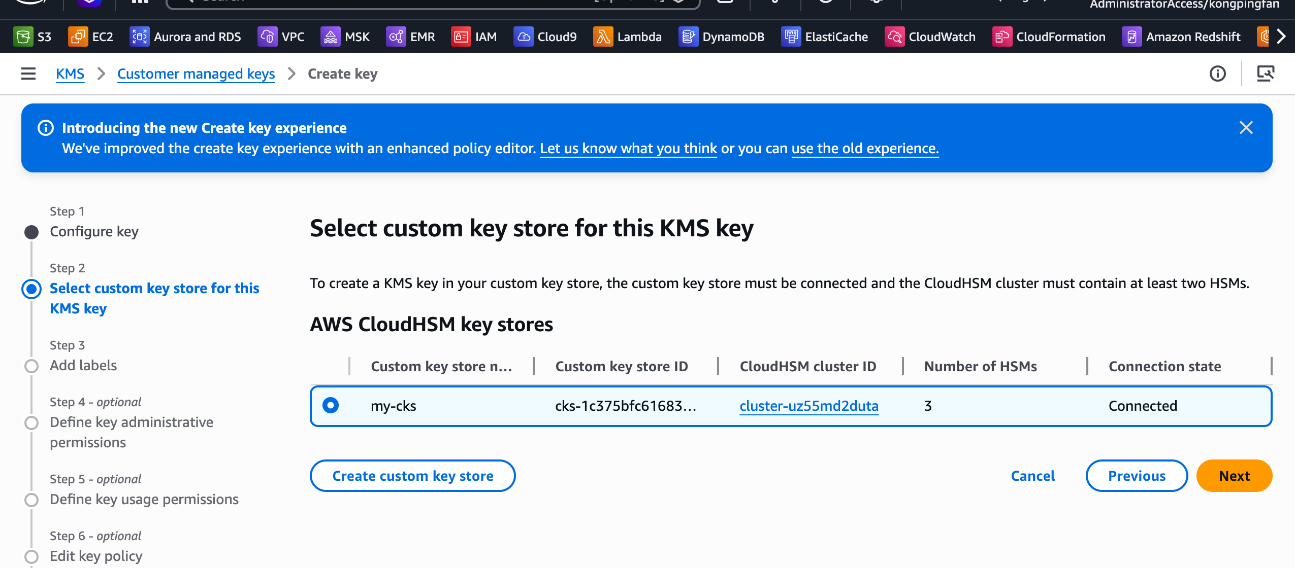Click the Previous button

(x=1137, y=476)
